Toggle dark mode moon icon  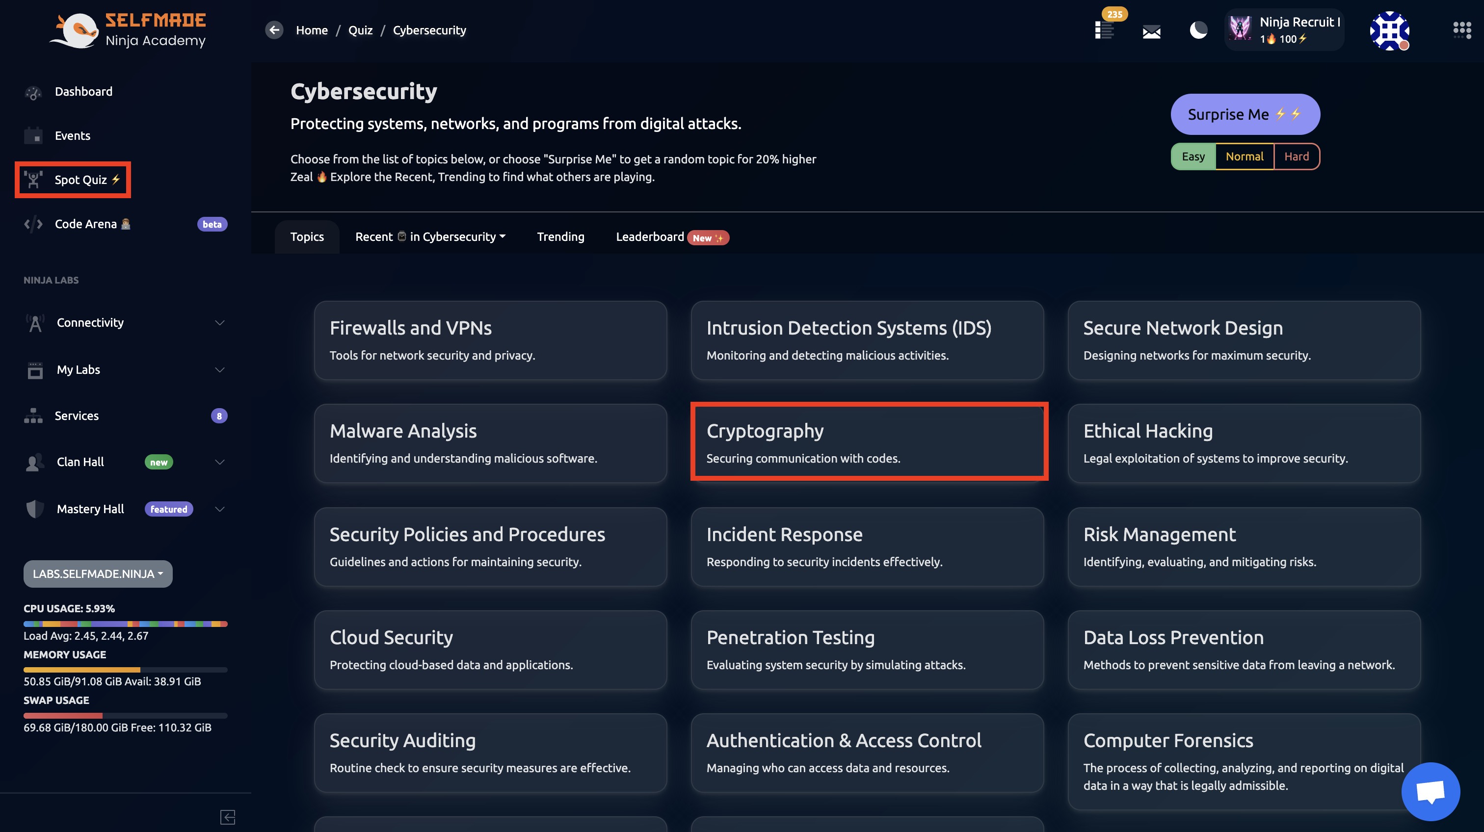[1198, 30]
